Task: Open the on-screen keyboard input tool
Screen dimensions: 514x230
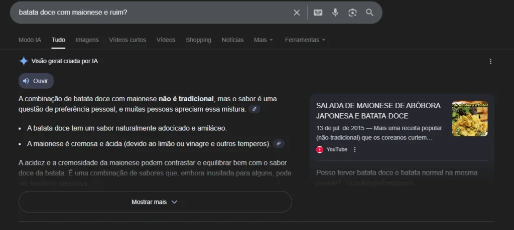Action: (318, 13)
